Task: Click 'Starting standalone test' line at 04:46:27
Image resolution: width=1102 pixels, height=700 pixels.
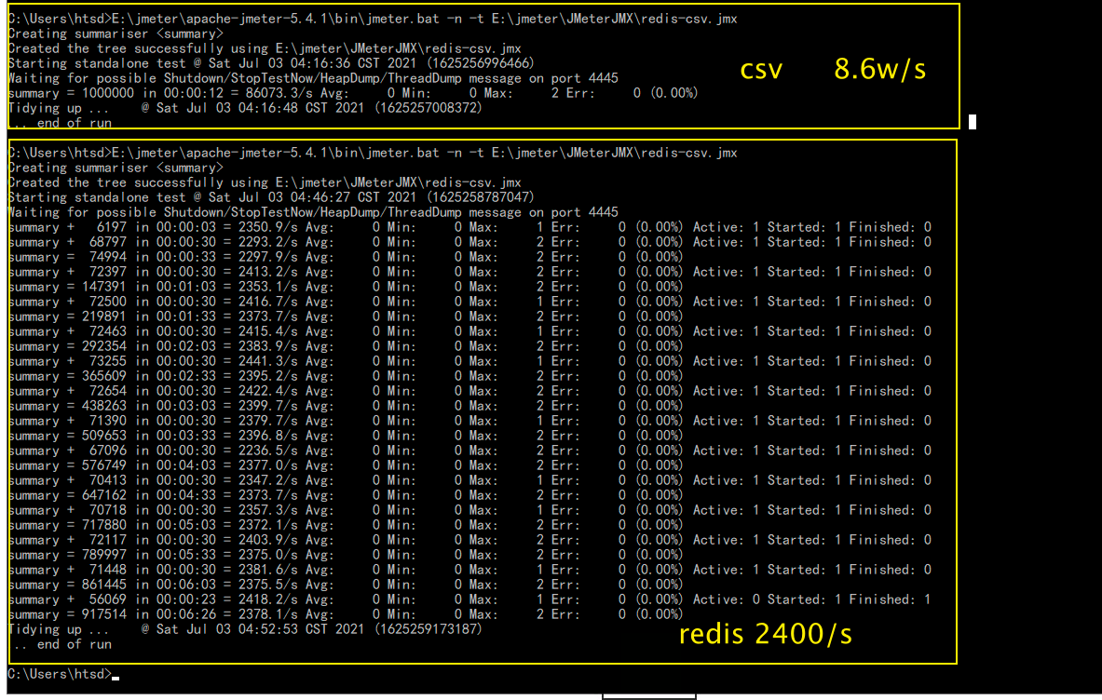Action: click(271, 197)
